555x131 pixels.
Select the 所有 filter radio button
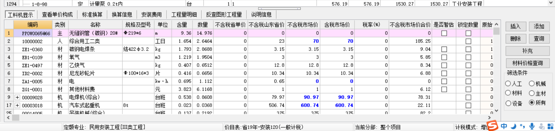coord(532,103)
